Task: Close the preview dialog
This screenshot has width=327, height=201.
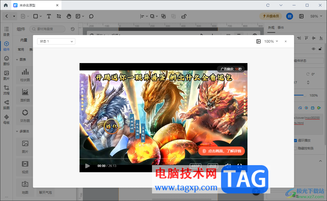Action: pyautogui.click(x=286, y=41)
